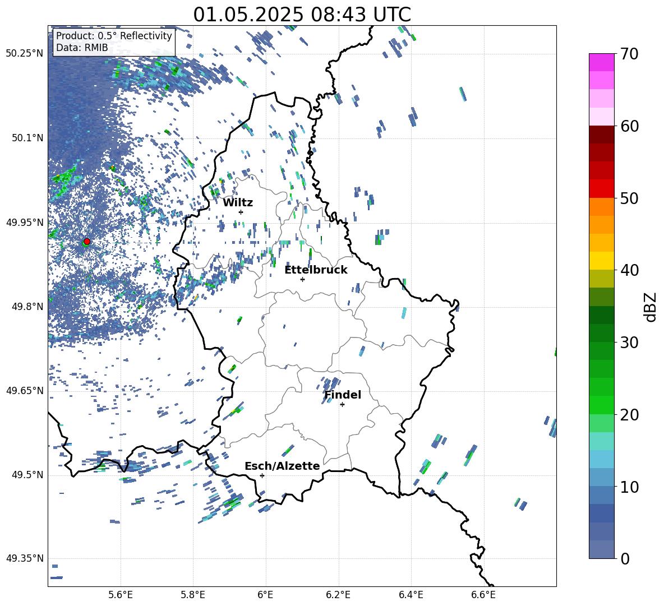
Task: Click the colorbar tick label 0
Action: [625, 559]
